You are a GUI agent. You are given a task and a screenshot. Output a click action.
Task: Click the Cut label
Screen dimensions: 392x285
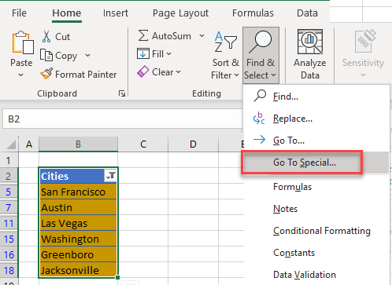(62, 37)
